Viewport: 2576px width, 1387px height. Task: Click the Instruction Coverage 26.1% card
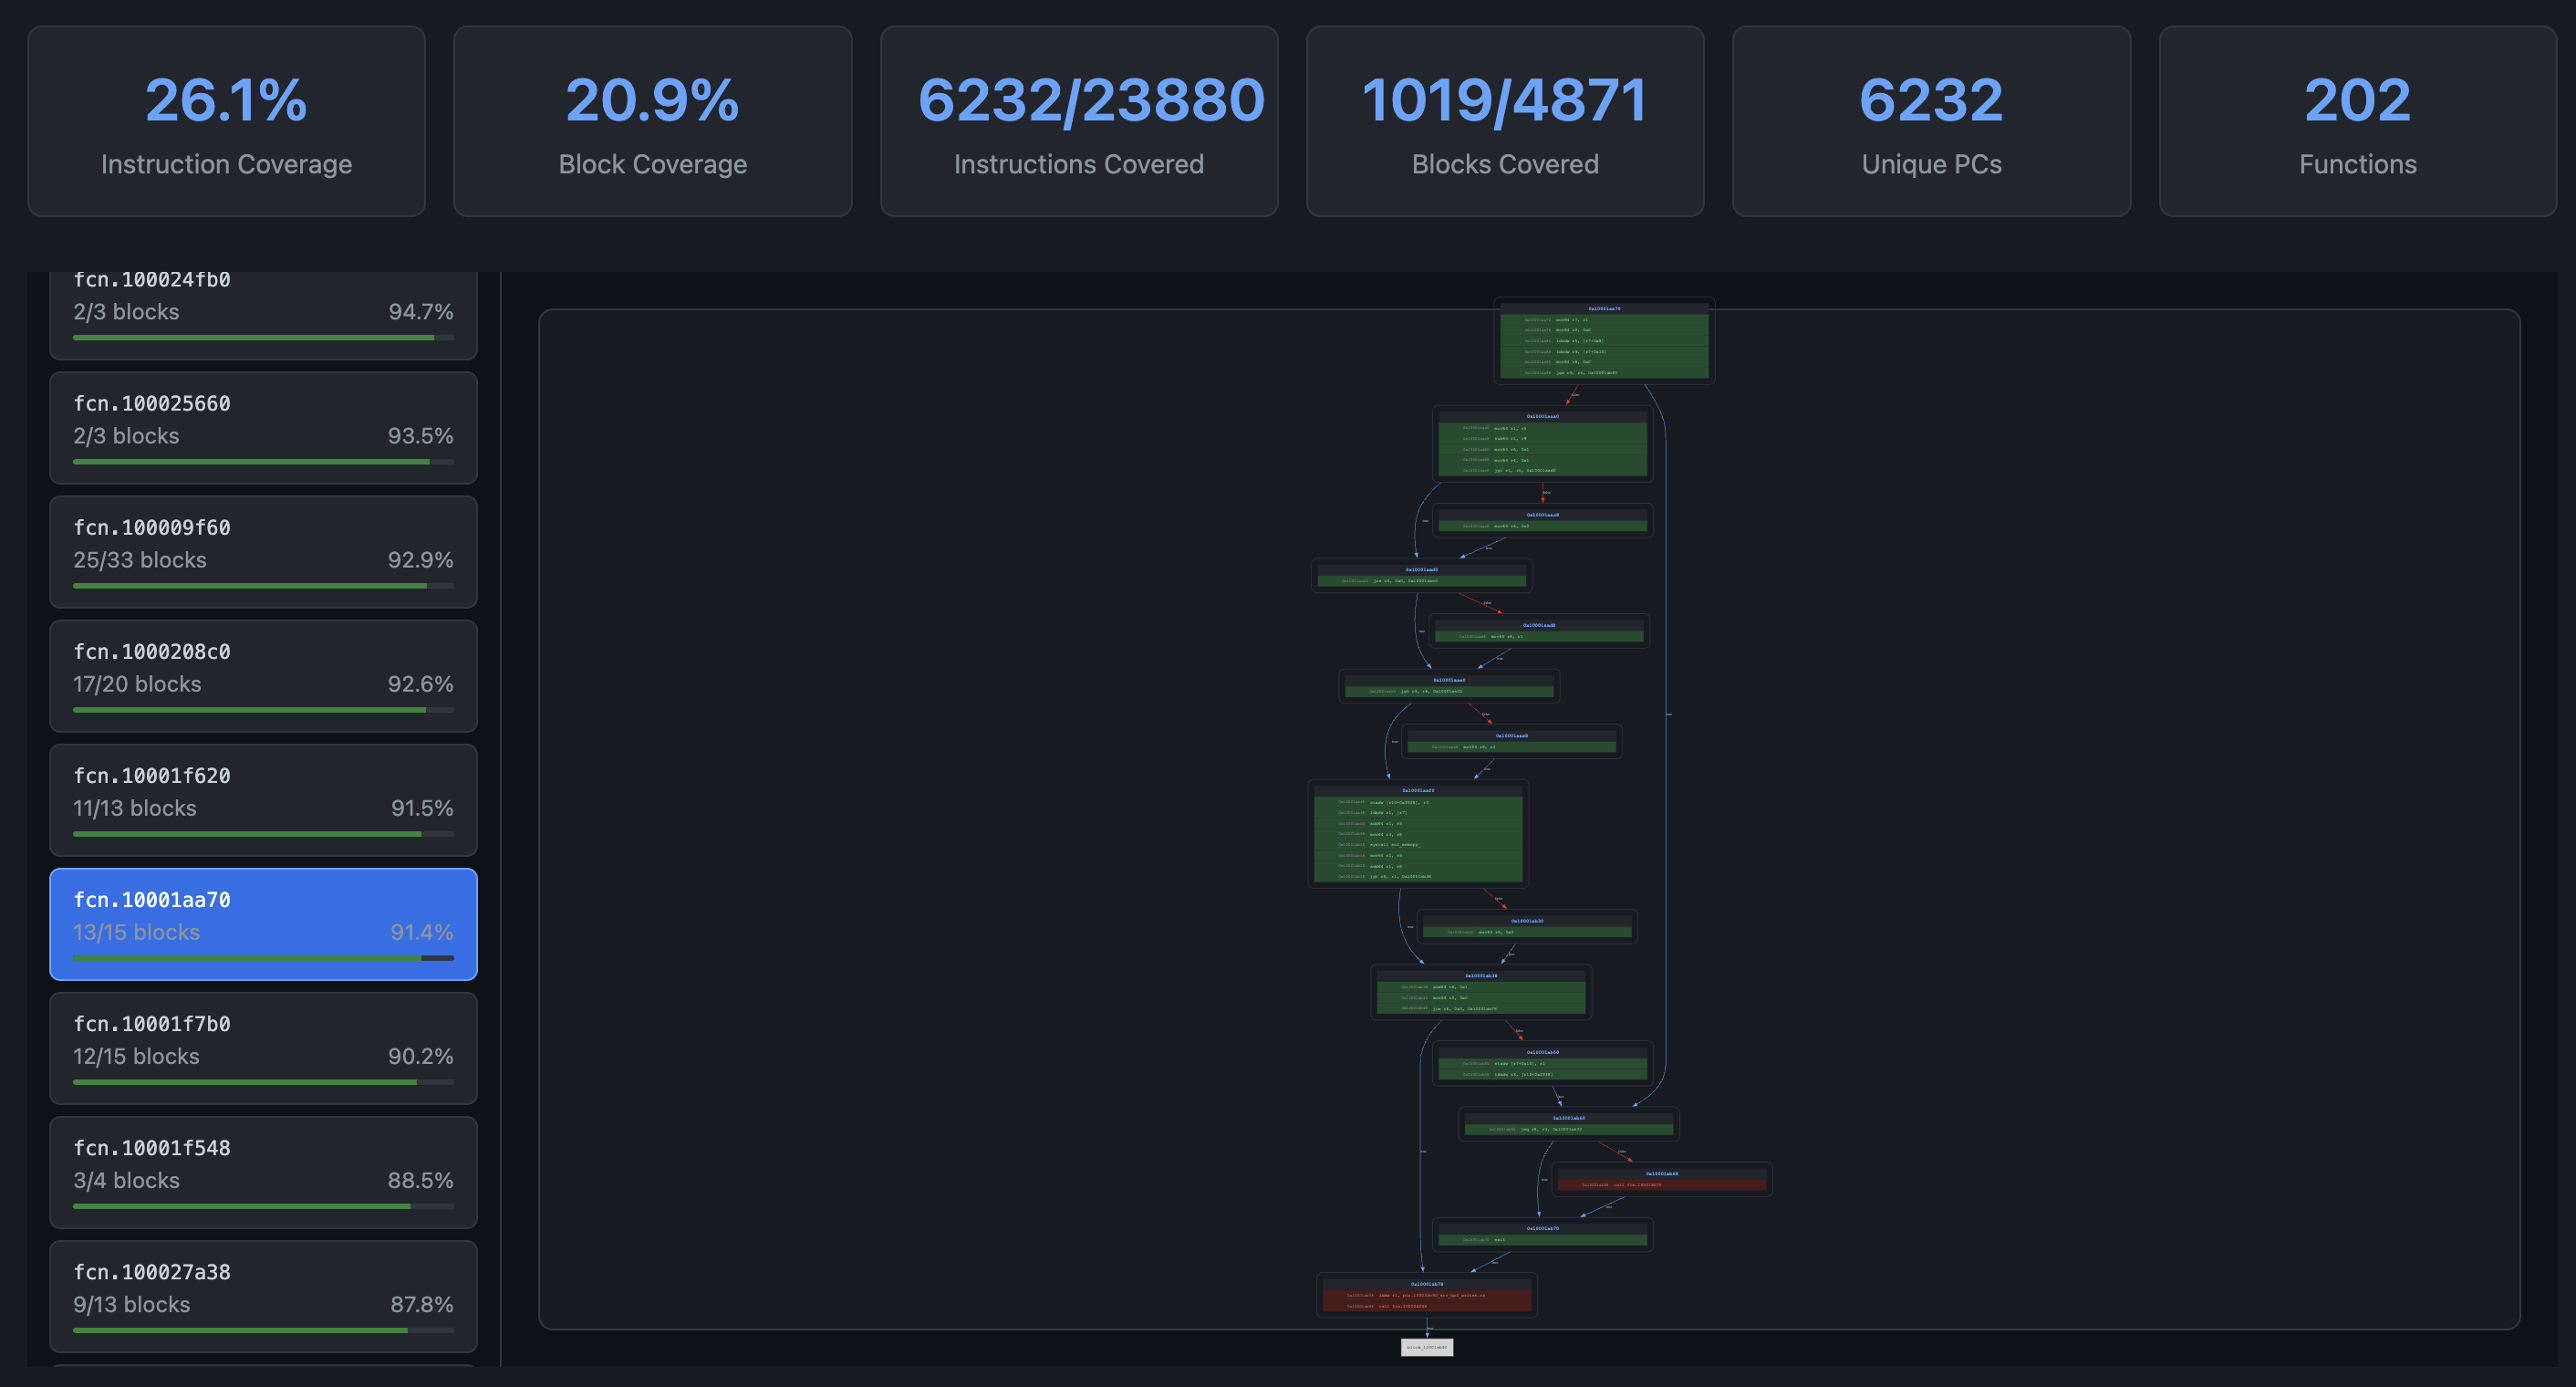pos(226,121)
